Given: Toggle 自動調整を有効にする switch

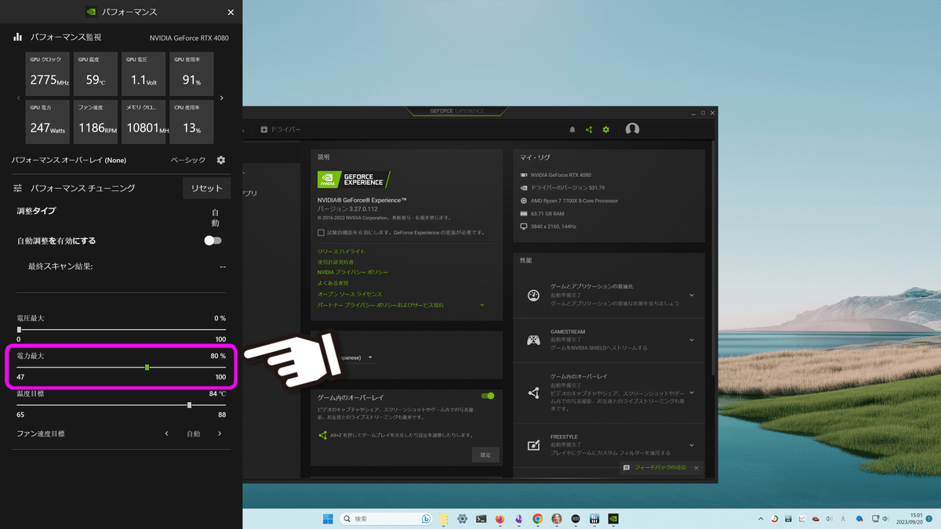Looking at the screenshot, I should 213,241.
